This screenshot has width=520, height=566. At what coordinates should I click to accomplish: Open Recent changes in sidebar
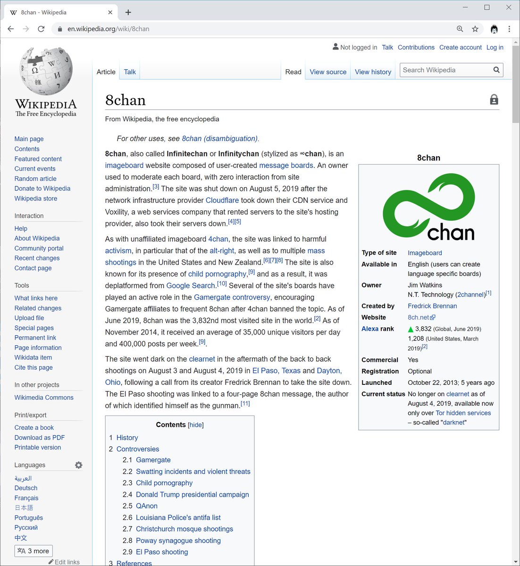(x=37, y=258)
